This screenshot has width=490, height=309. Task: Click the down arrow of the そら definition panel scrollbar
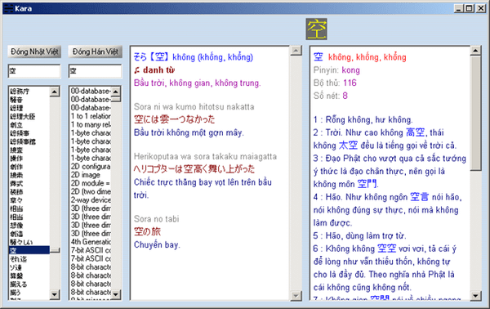pos(296,296)
